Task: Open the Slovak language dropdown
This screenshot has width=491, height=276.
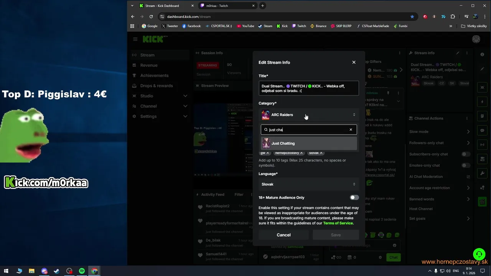Action: point(309,184)
